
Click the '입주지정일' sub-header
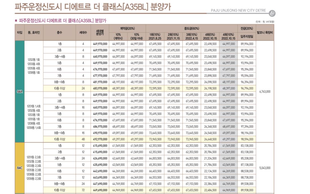pos(247,36)
